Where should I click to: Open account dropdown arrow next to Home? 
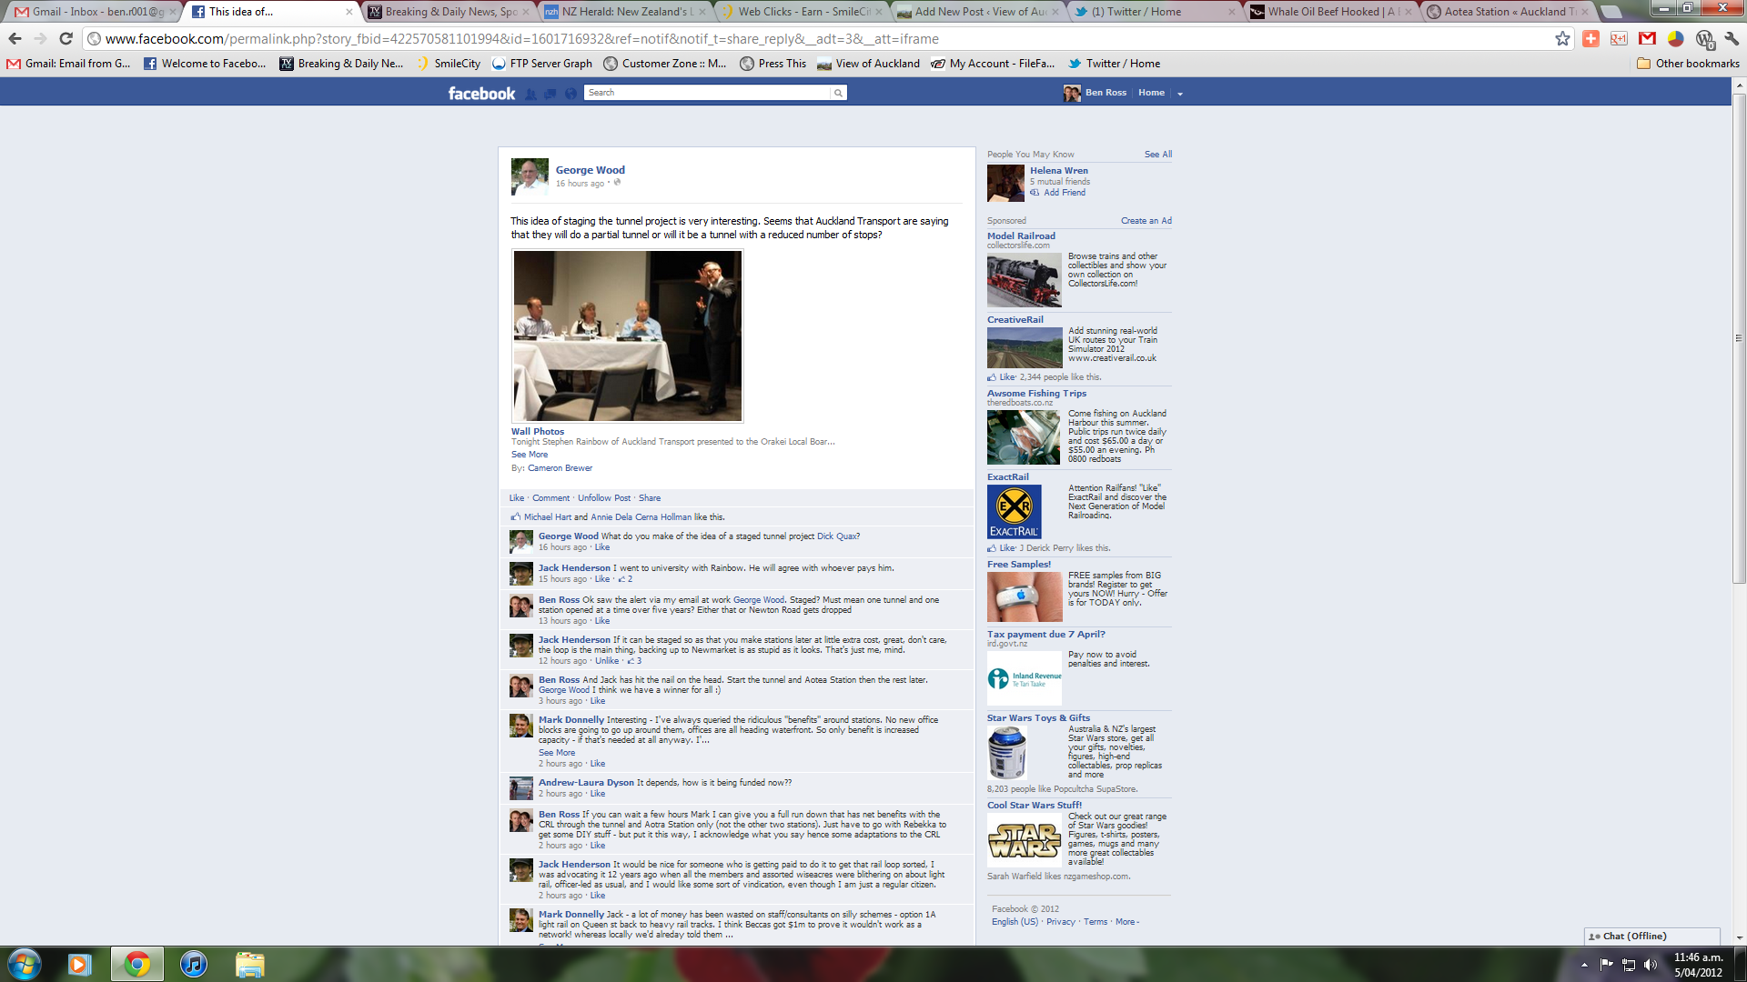(x=1180, y=94)
